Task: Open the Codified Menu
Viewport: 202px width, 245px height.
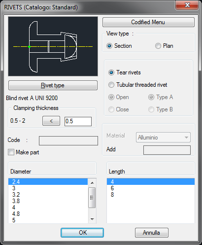Action: (148, 22)
